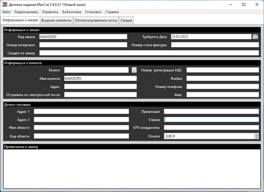Open the calendar date picker icon
Image resolution: width=264 pixels, height=192 pixels.
255,37
